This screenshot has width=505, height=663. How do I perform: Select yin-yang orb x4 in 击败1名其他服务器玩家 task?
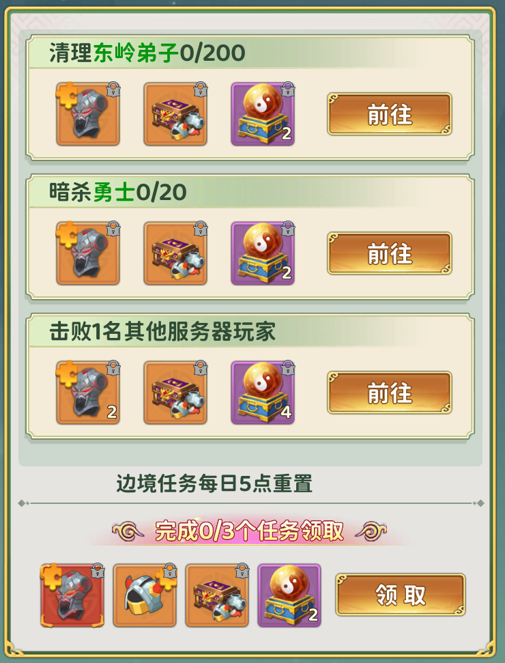[263, 393]
